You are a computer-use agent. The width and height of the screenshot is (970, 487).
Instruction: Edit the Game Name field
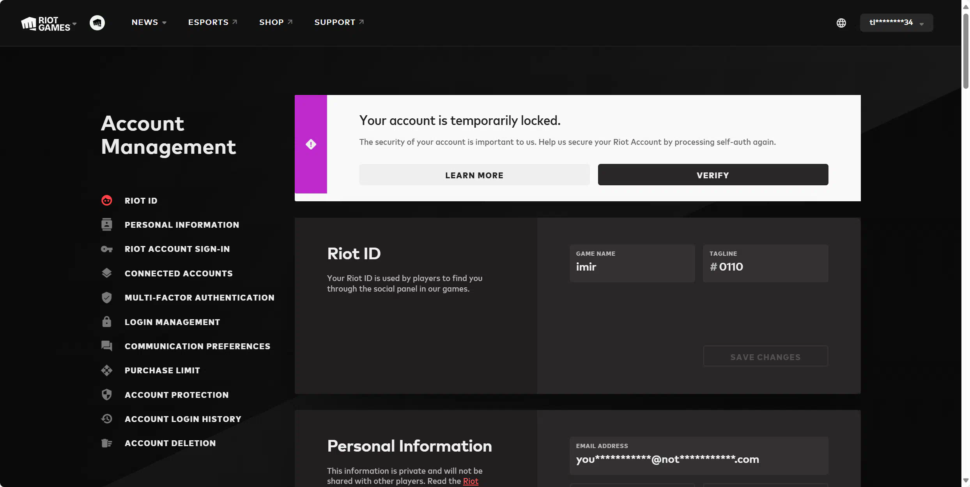[x=632, y=263]
